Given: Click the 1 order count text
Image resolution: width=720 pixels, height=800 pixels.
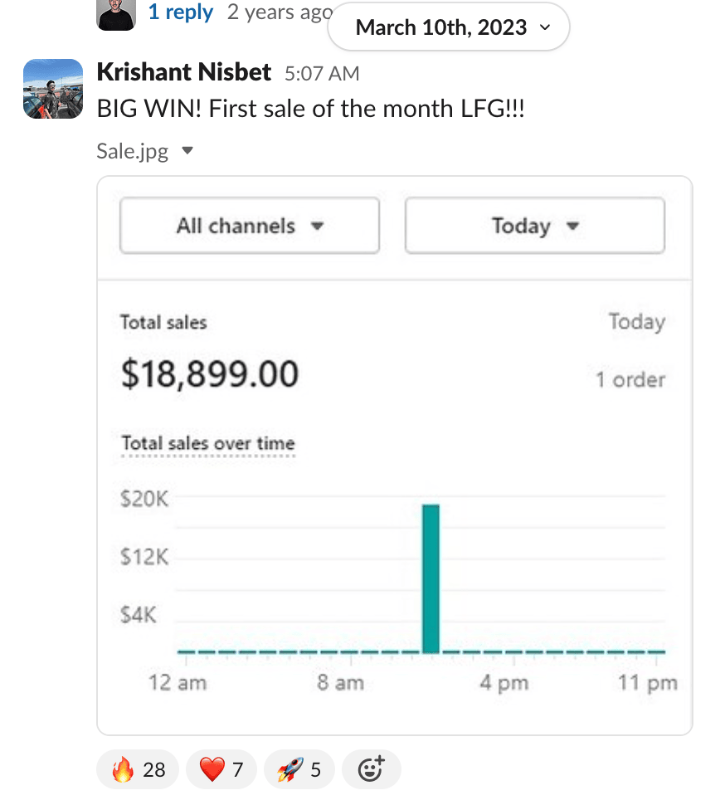Looking at the screenshot, I should click(x=630, y=380).
